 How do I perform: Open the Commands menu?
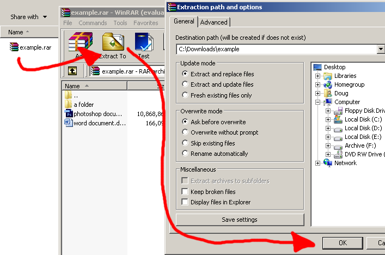[93, 23]
